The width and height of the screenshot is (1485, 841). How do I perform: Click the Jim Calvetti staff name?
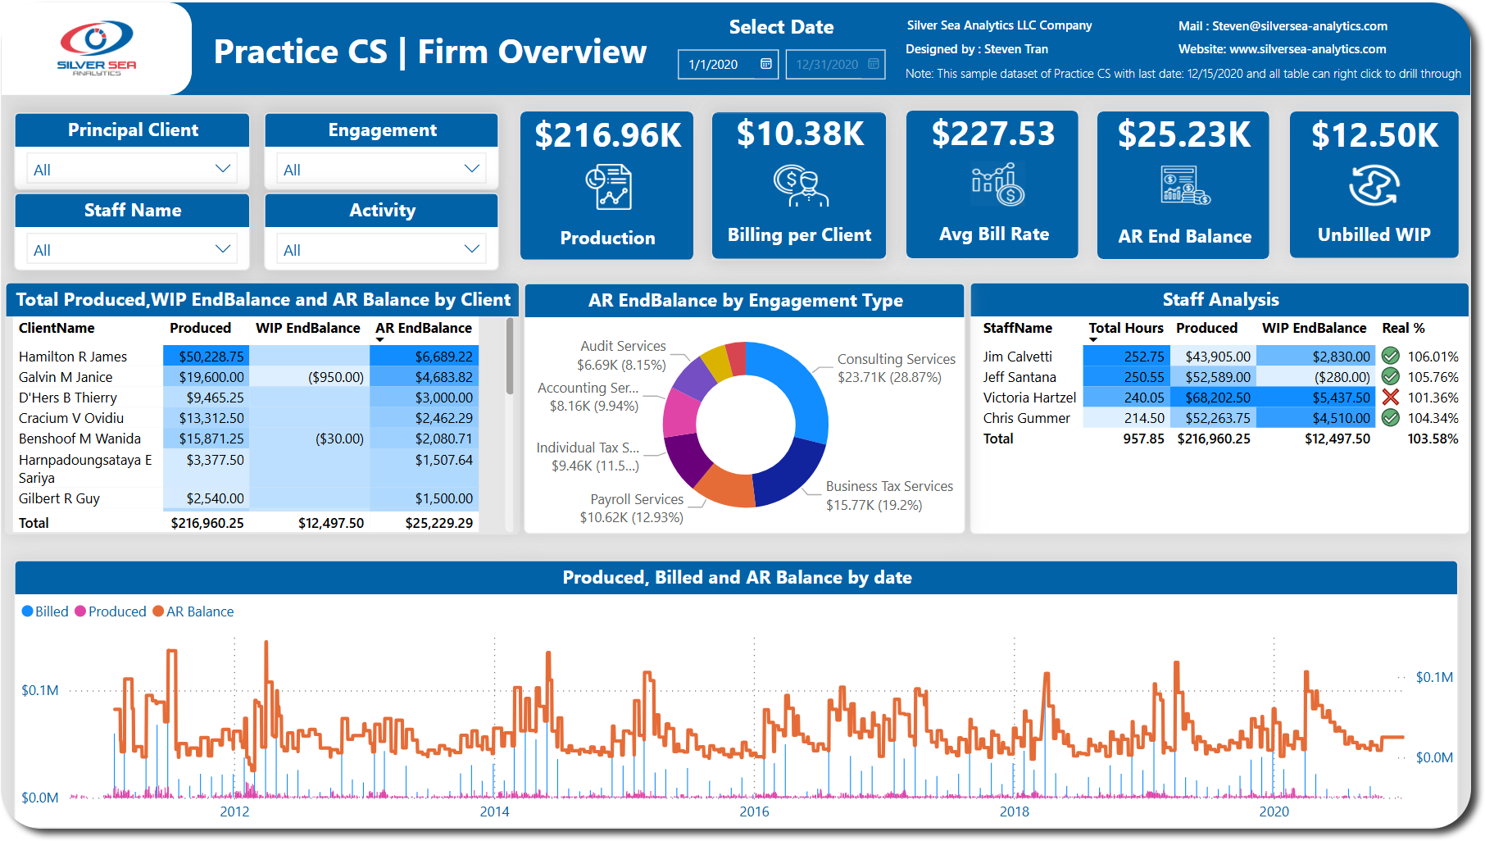click(x=1018, y=357)
